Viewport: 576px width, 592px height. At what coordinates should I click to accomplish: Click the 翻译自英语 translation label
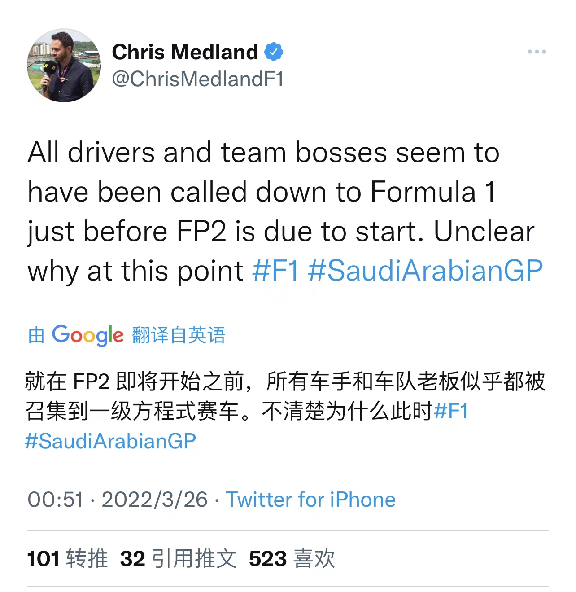point(179,335)
